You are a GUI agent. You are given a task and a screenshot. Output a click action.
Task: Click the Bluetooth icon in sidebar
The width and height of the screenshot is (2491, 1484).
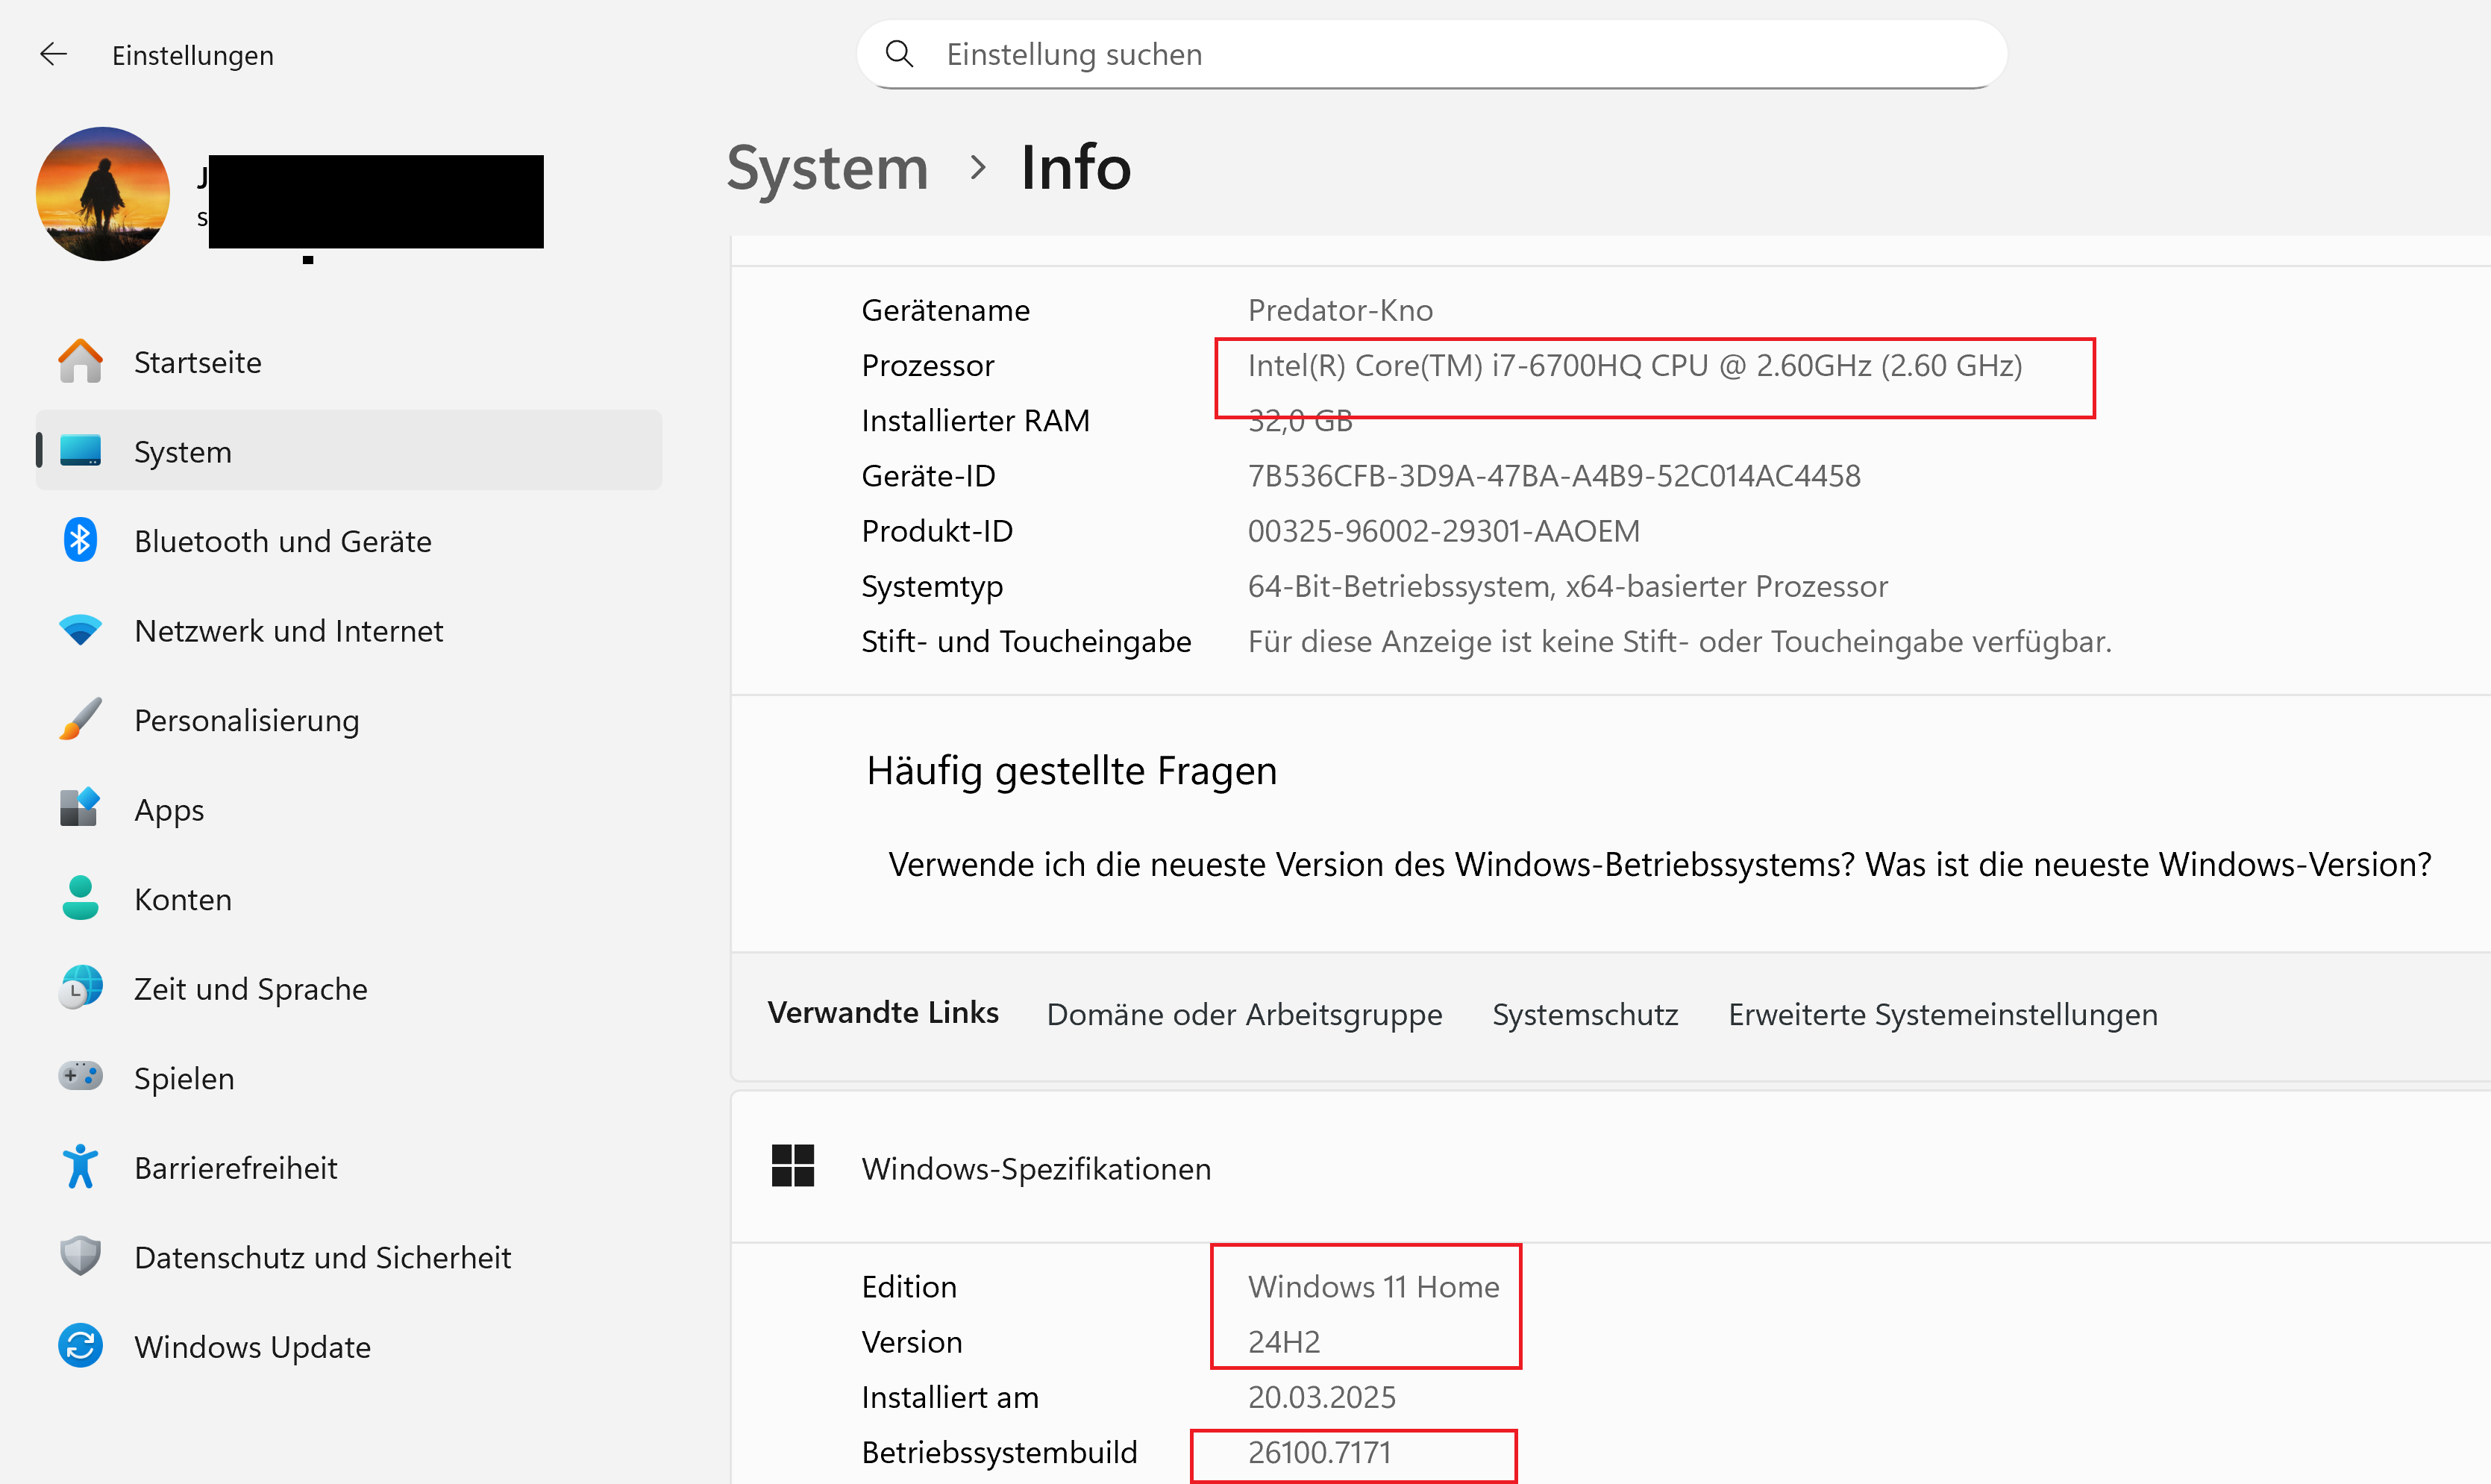(x=80, y=541)
